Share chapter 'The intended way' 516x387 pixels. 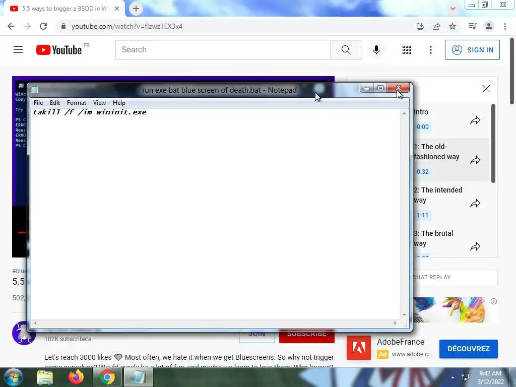[475, 204]
